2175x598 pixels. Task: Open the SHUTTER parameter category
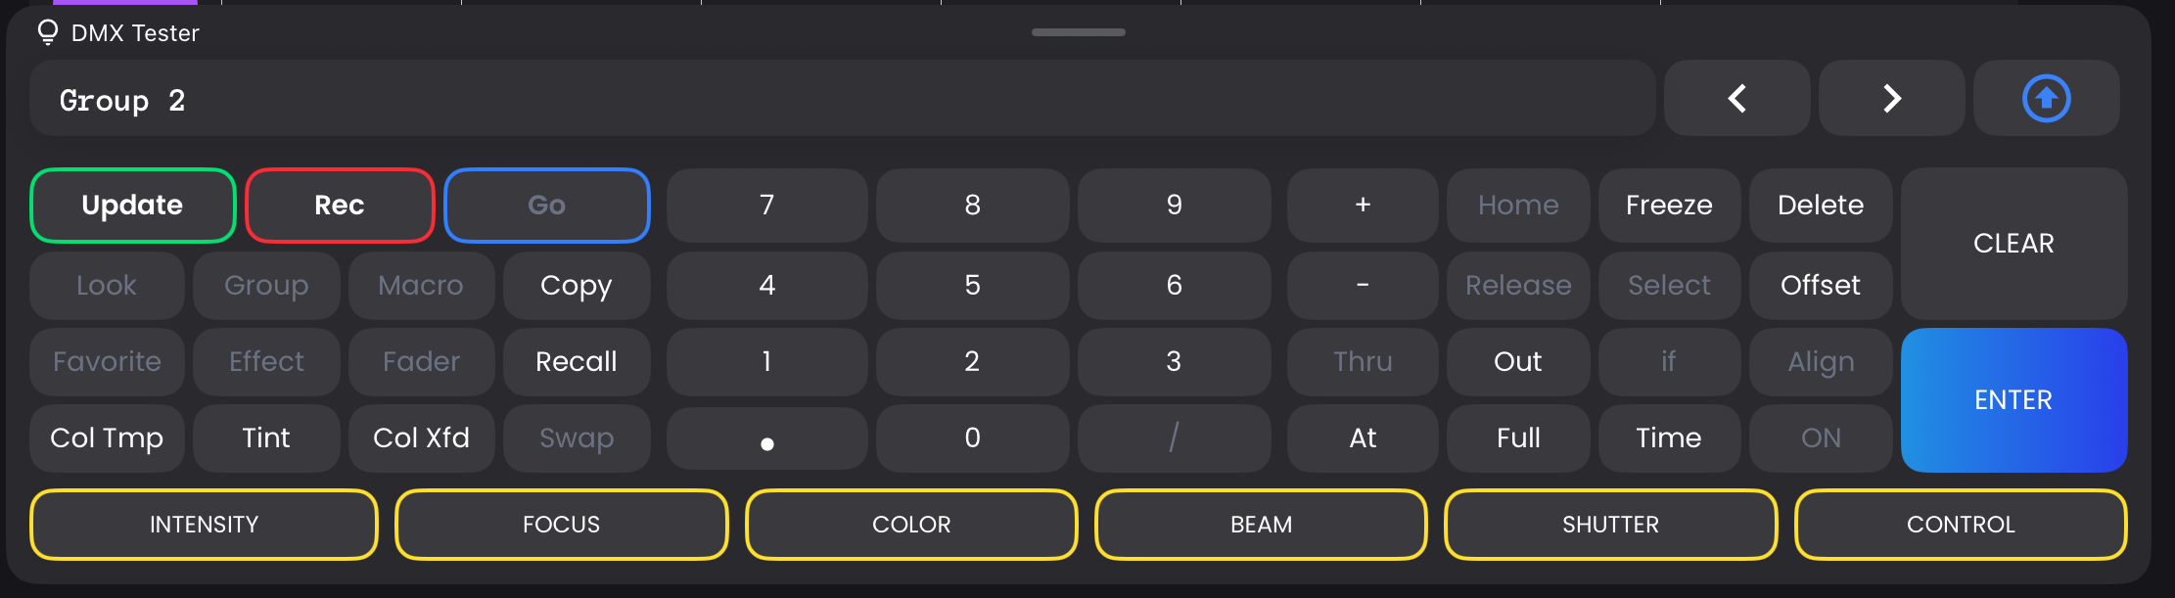coord(1609,525)
